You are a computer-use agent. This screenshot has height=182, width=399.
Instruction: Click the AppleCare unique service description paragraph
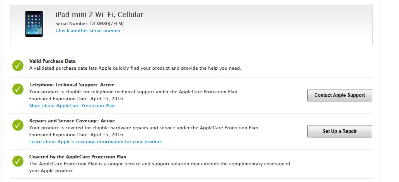[160, 167]
